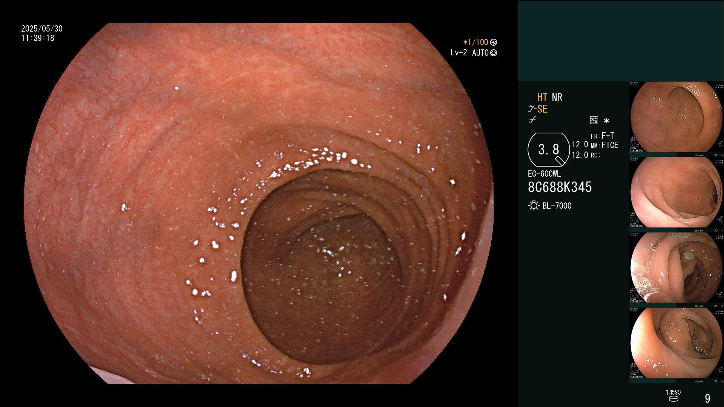Click the NR noise reduction label

[x=557, y=97]
